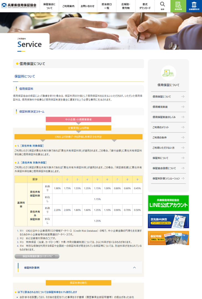This screenshot has width=202, height=299.
Task: Click the arrow beside ご利用の条件
Action: click(x=183, y=137)
